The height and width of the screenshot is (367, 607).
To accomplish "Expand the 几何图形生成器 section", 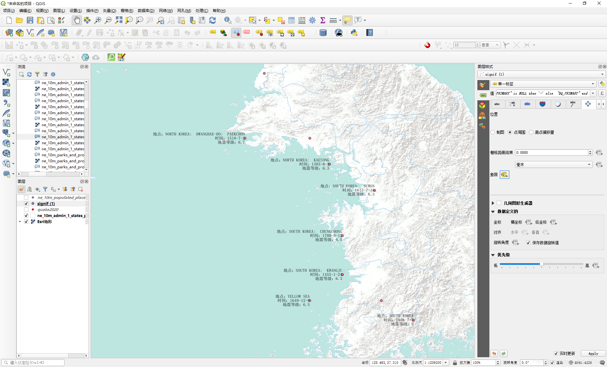I will 493,203.
